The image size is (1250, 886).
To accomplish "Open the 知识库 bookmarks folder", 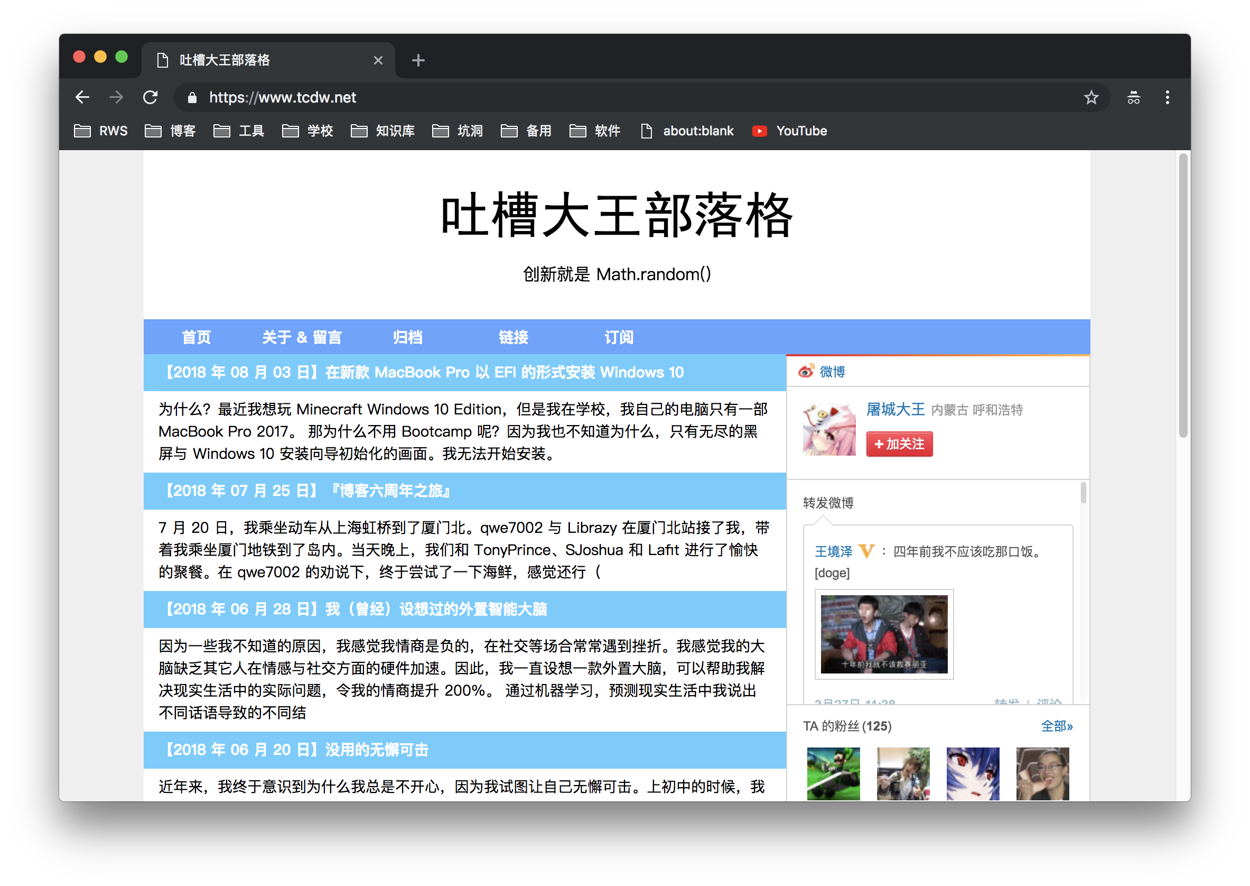I will point(394,131).
